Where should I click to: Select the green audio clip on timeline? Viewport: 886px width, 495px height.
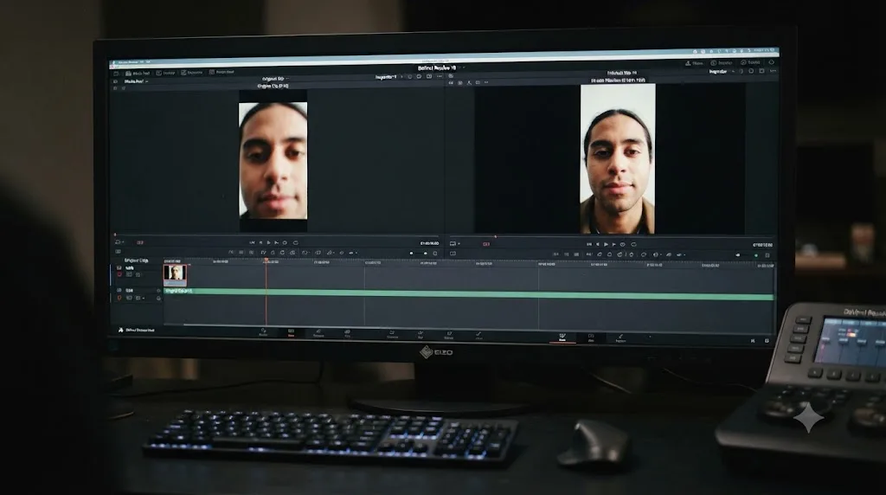point(468,294)
